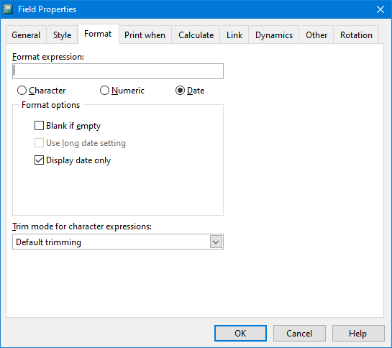Open the Default trimming combo box
Image resolution: width=392 pixels, height=348 pixels.
[x=118, y=242]
